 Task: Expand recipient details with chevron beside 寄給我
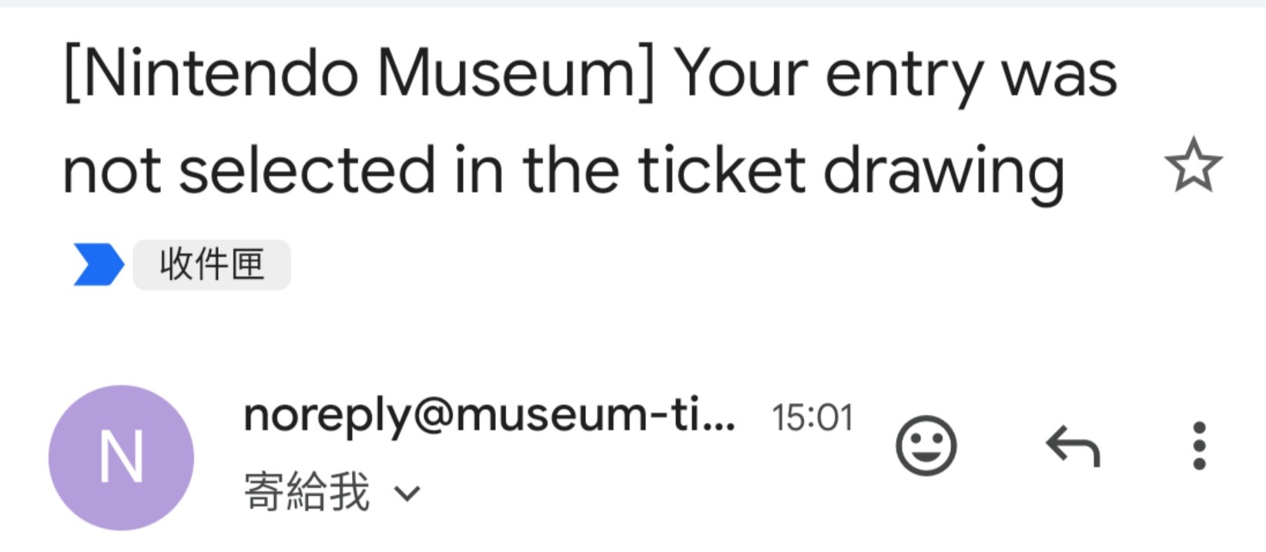pyautogui.click(x=407, y=493)
